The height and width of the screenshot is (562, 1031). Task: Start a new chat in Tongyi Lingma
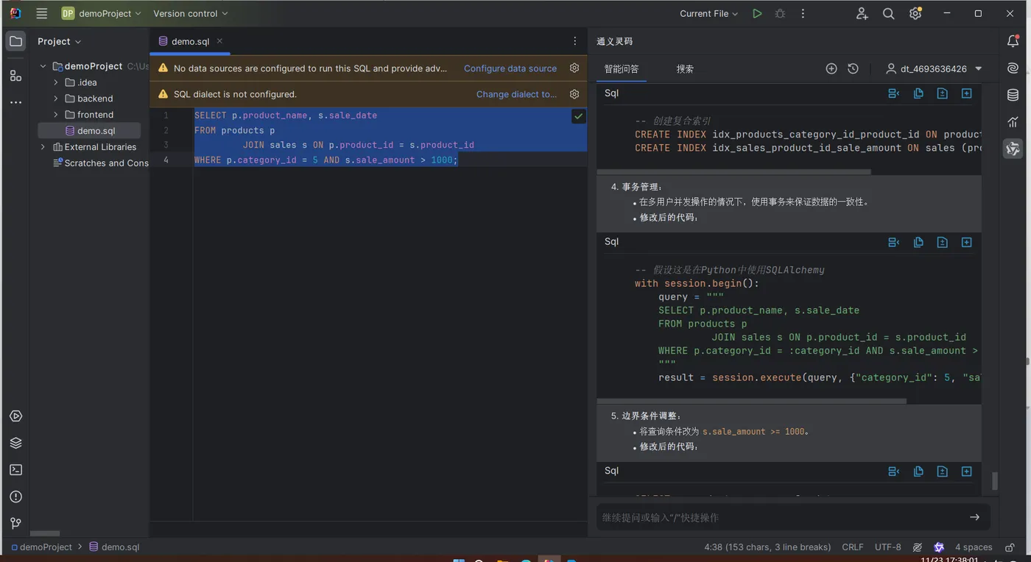click(831, 68)
